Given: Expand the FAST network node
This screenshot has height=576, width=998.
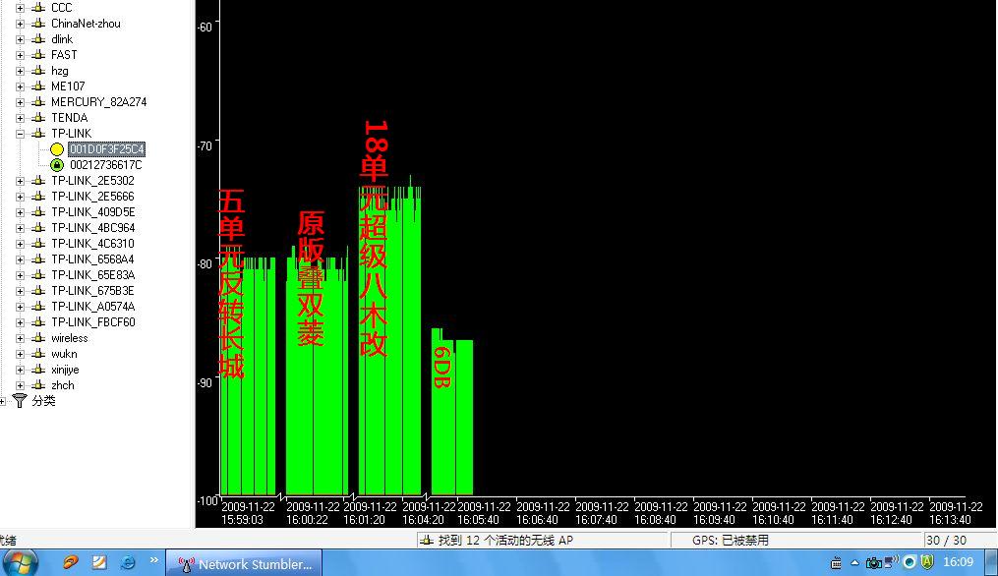Looking at the screenshot, I should pyautogui.click(x=21, y=55).
